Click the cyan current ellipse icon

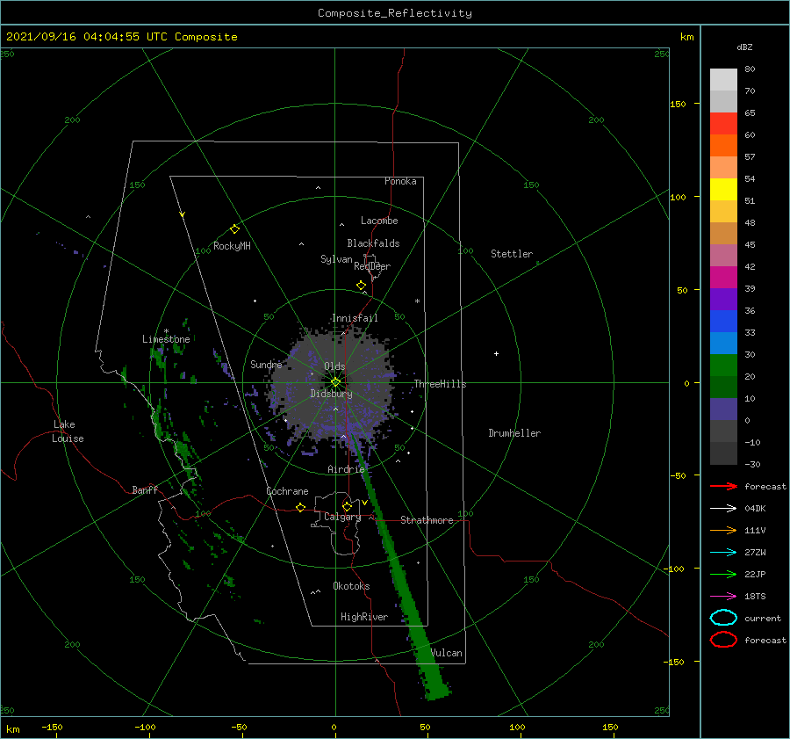coord(723,618)
